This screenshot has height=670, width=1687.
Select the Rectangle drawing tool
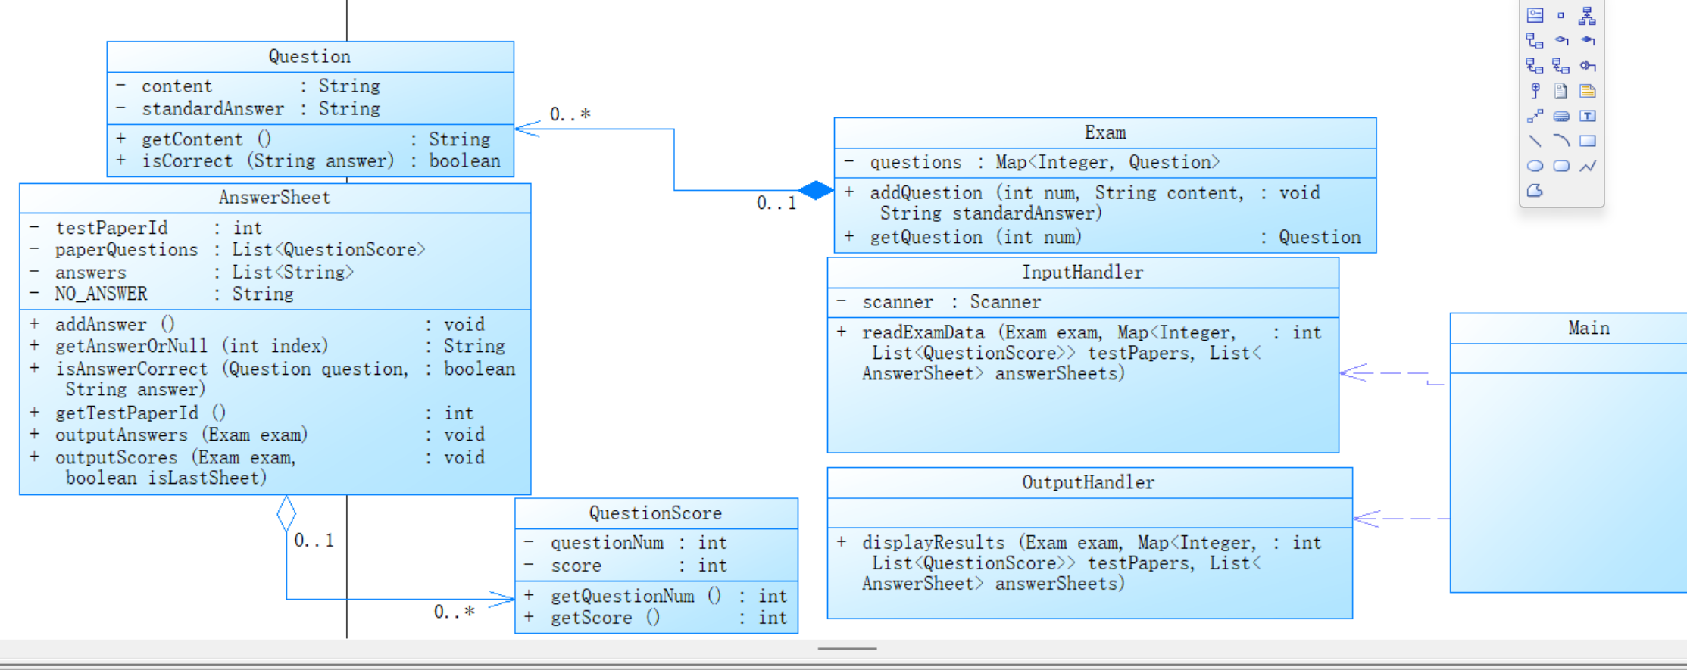click(1588, 141)
